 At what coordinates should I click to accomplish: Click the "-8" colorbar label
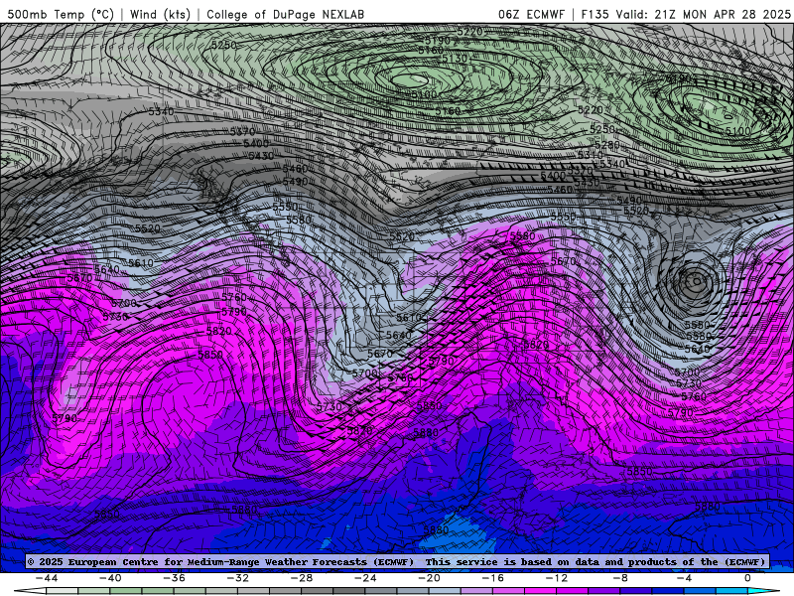tap(620, 578)
